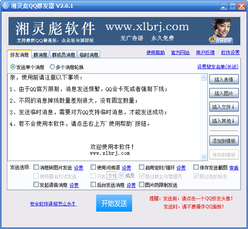Visit the 官方网站 link
The width and height of the screenshot is (248, 229).
(x=180, y=52)
